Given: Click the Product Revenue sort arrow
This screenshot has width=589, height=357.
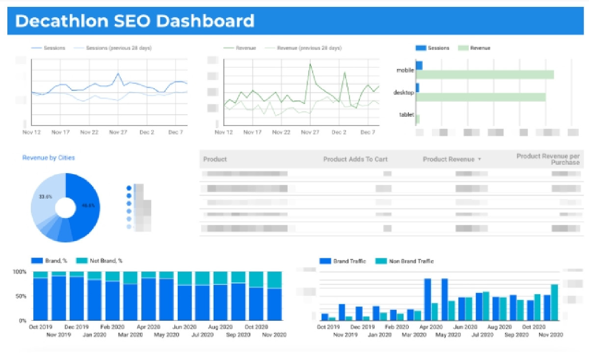Looking at the screenshot, I should coord(480,159).
